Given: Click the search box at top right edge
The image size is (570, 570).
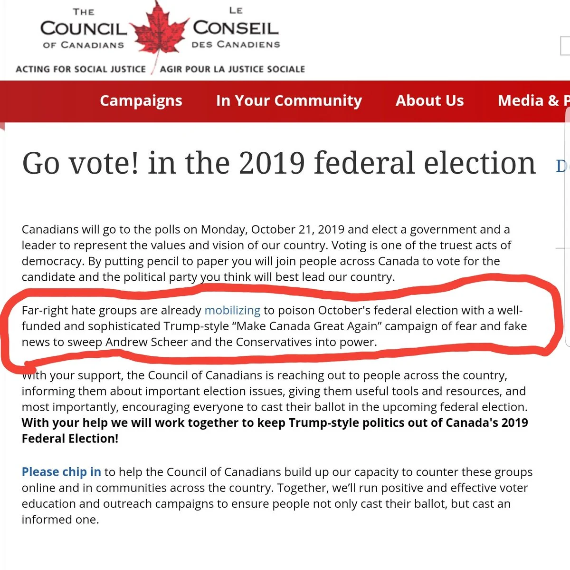Looking at the screenshot, I should (565, 47).
